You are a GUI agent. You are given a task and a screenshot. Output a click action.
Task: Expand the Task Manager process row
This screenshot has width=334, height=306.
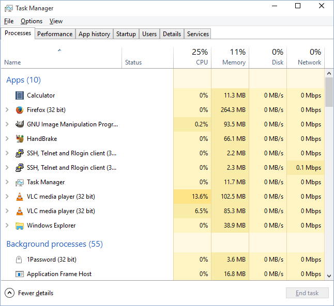tap(7, 182)
